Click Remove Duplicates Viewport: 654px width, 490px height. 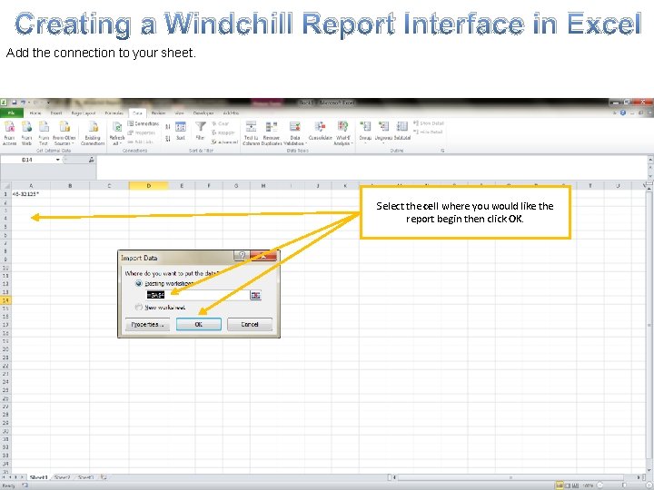(x=271, y=132)
